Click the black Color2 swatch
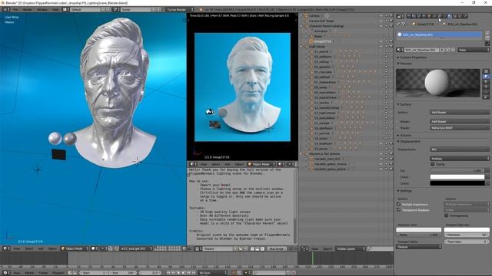 pos(457,183)
